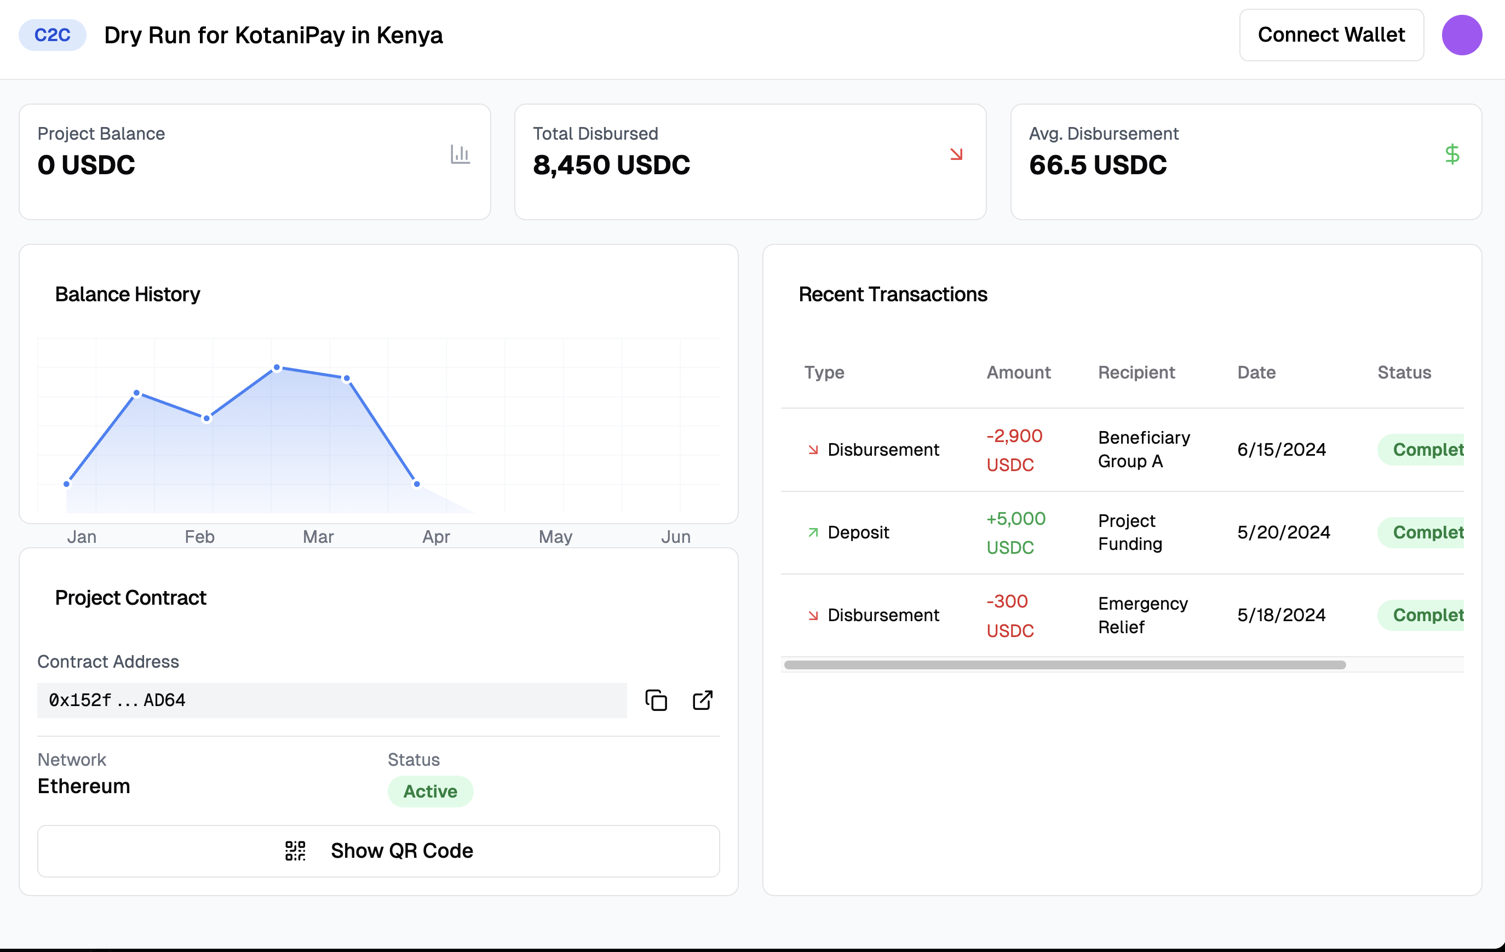The height and width of the screenshot is (952, 1505).
Task: Open the purple user avatar
Action: point(1461,35)
